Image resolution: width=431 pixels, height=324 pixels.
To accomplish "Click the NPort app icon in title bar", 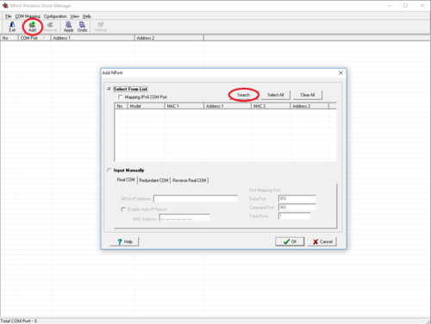I will tap(5, 5).
